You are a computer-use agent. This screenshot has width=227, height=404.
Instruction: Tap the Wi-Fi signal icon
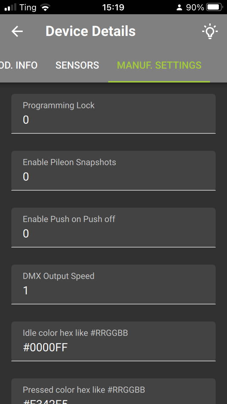(x=45, y=7)
